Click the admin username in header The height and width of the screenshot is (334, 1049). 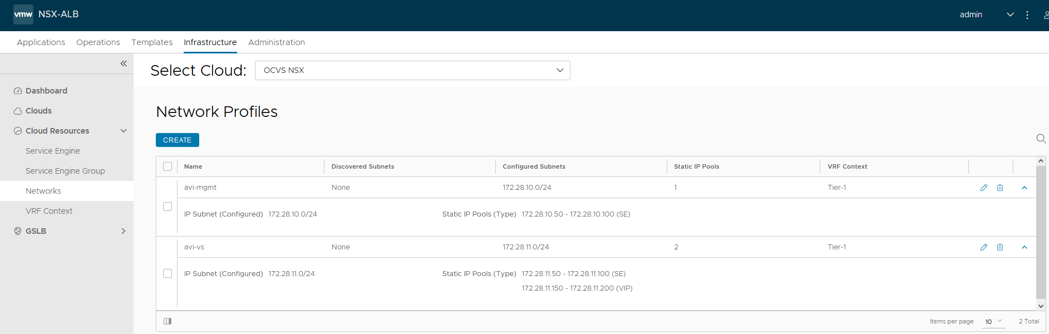971,15
